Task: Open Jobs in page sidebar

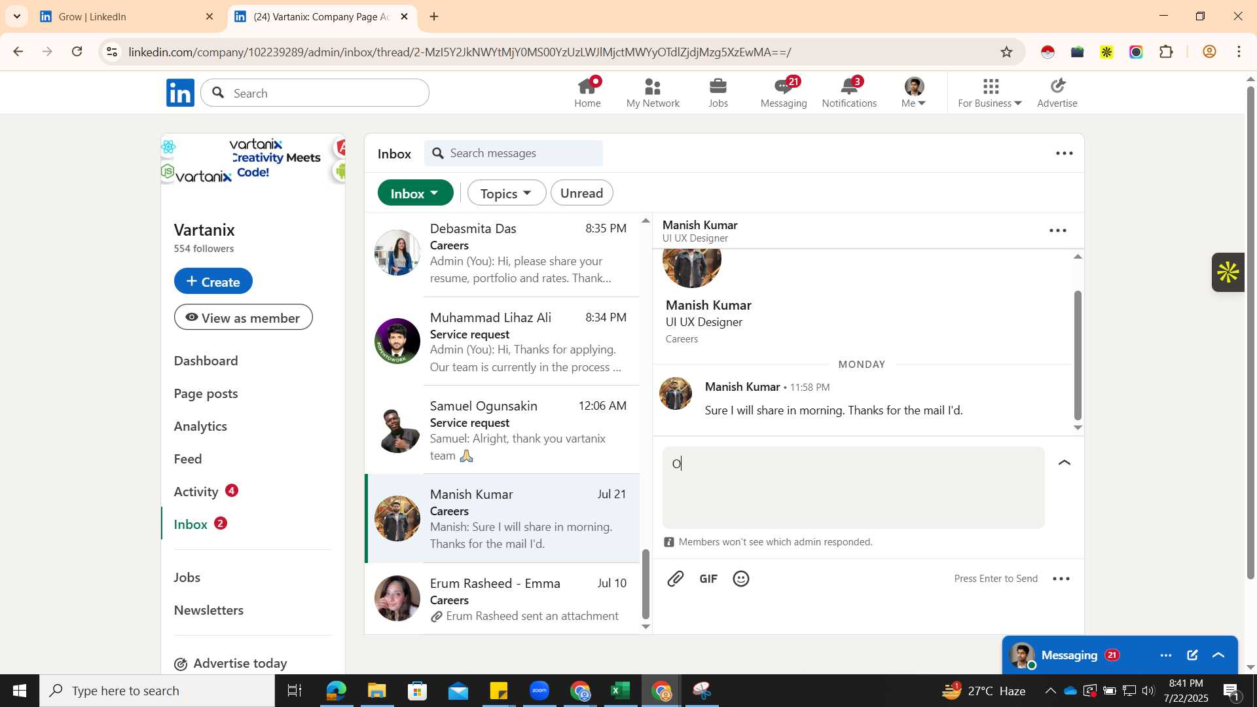Action: (187, 577)
